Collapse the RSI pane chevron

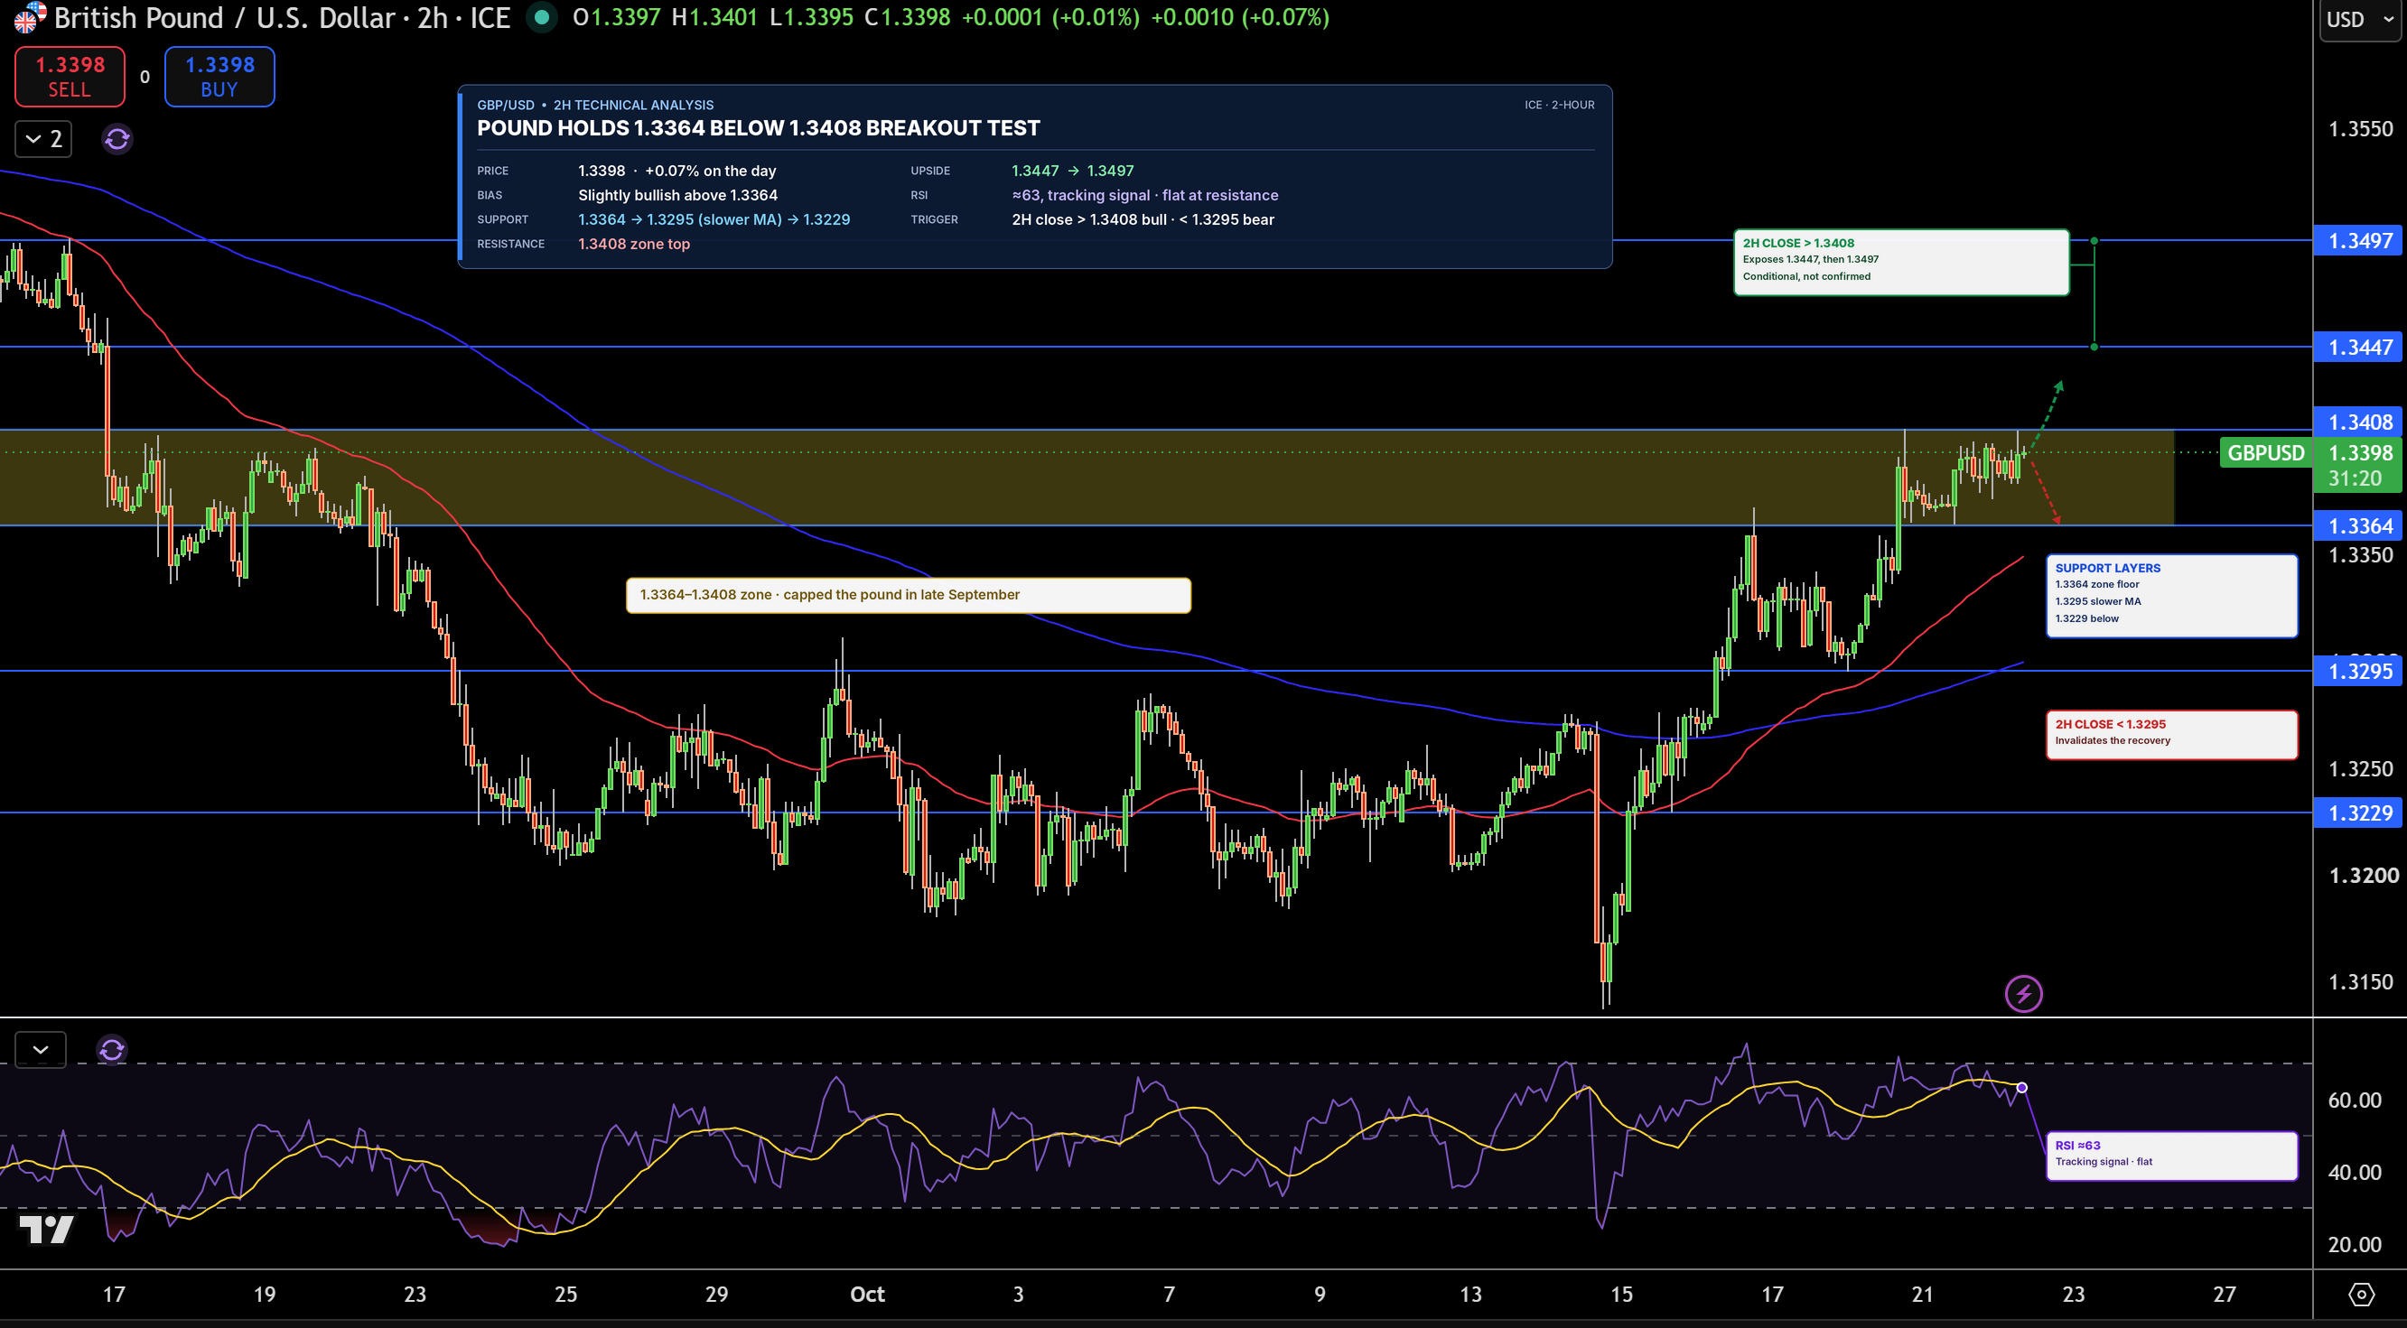(x=42, y=1050)
